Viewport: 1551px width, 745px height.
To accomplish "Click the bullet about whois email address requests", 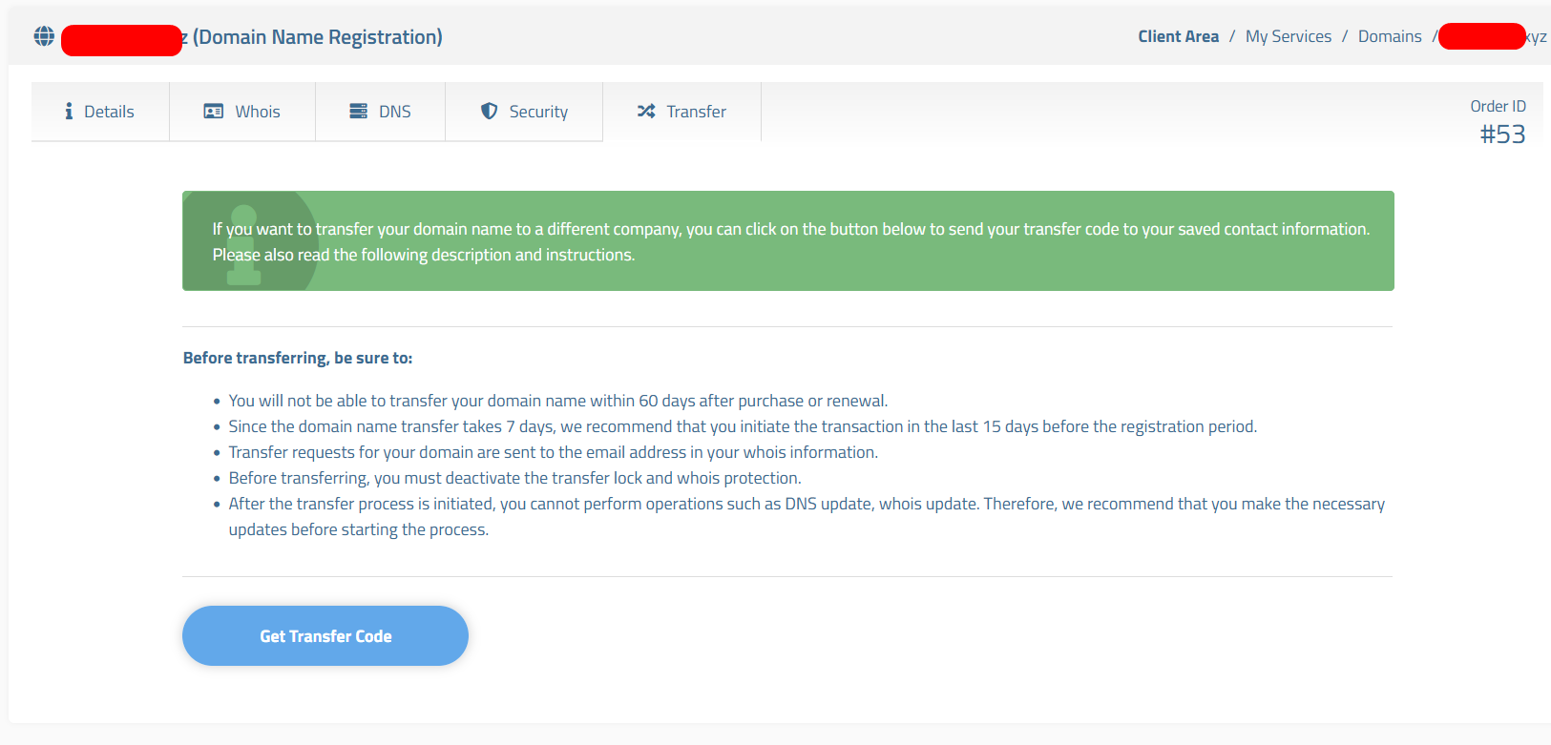I will click(554, 452).
